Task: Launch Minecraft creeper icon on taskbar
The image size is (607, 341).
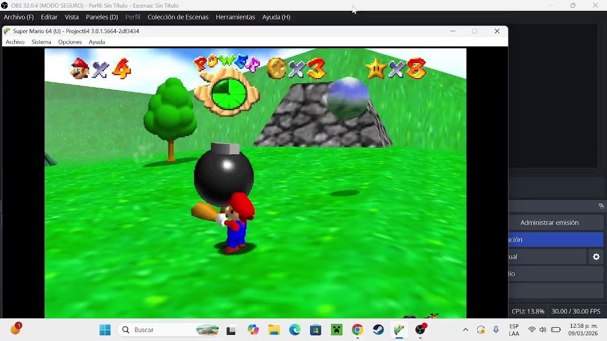Action: coord(337,330)
